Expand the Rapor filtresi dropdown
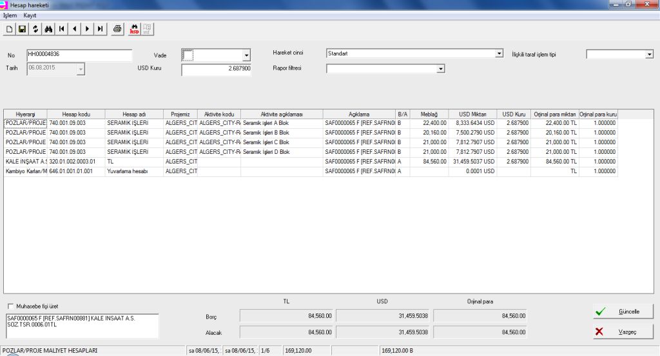660x356 pixels. [x=441, y=68]
